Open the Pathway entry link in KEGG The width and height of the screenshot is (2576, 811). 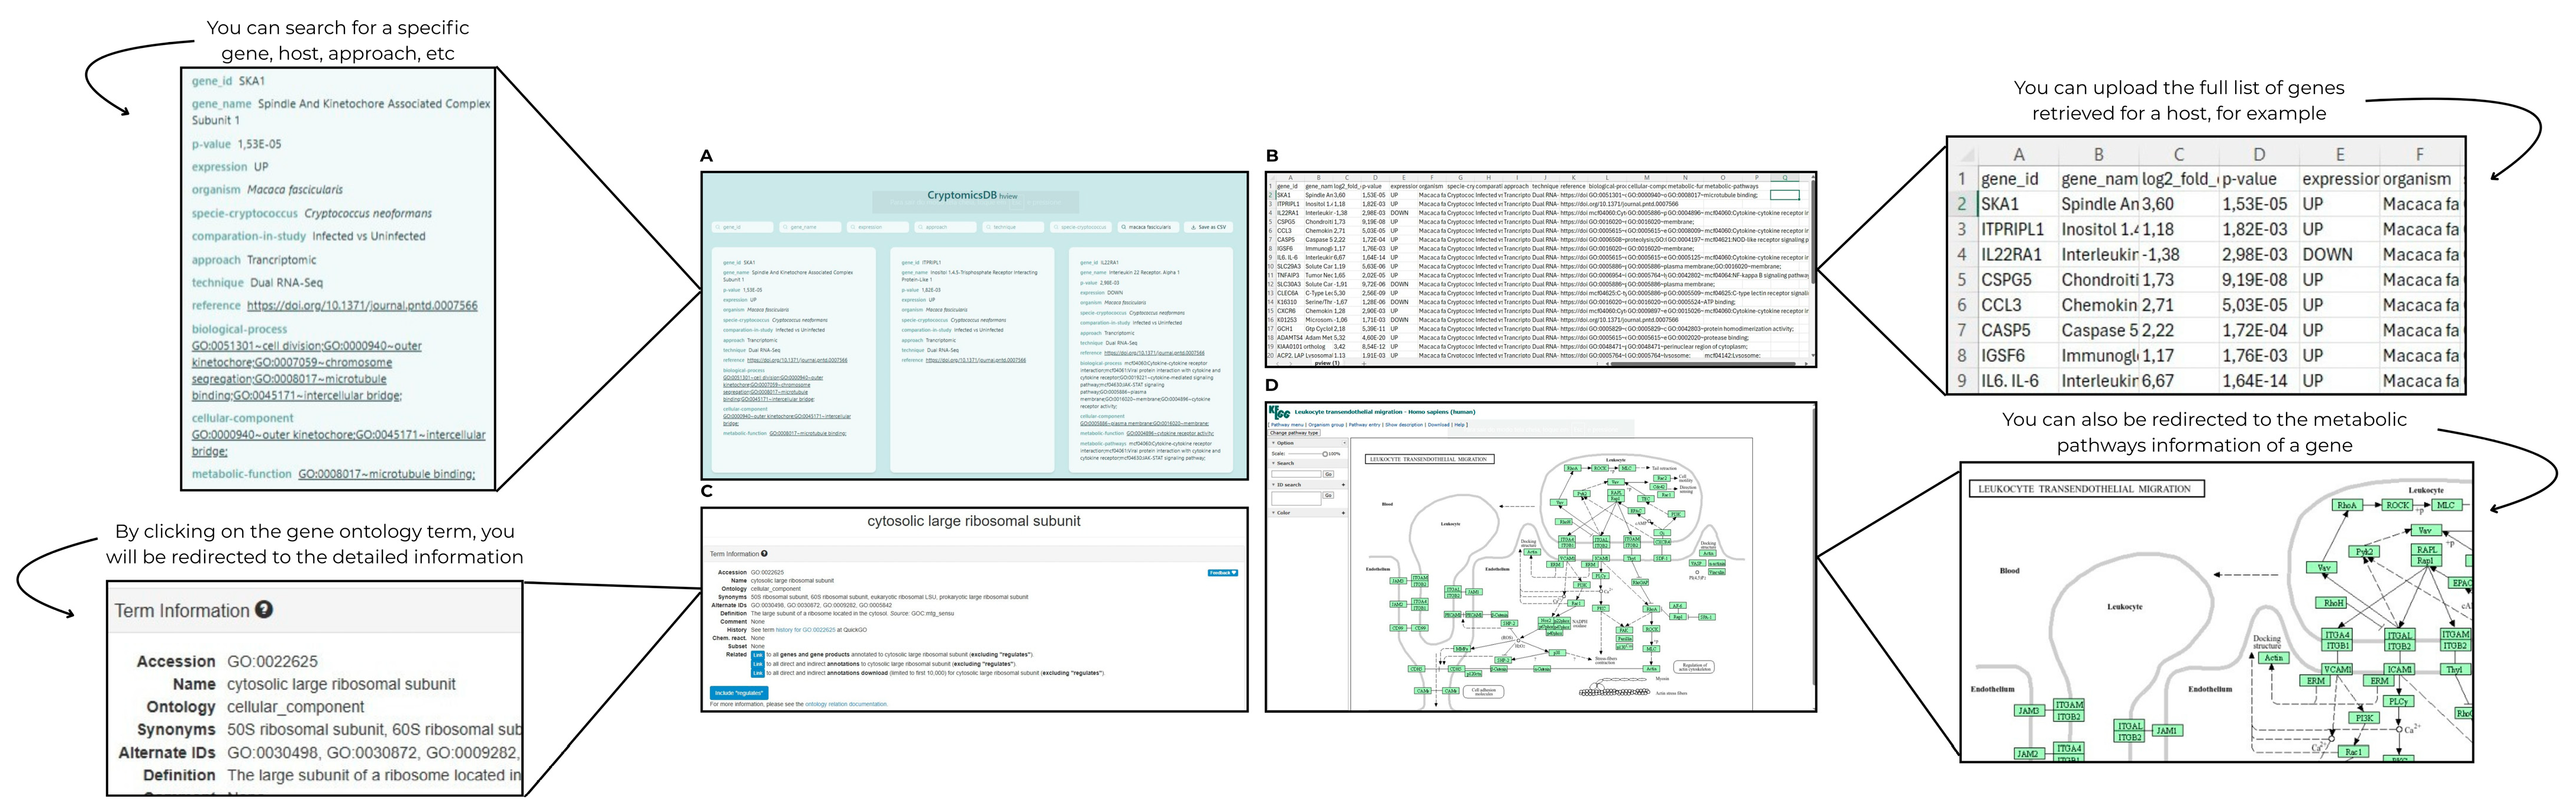(1365, 425)
